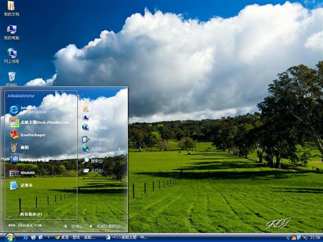
Task: Launch Internet Explorer from quick launch
Action: 26,237
